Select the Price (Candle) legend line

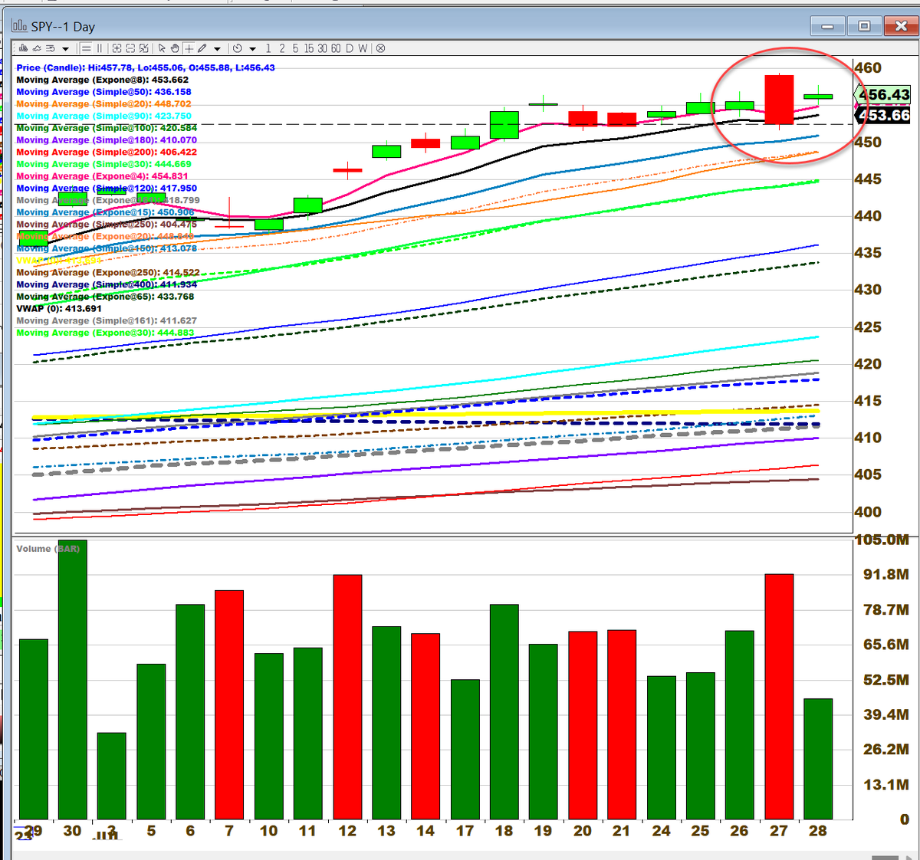coord(146,67)
